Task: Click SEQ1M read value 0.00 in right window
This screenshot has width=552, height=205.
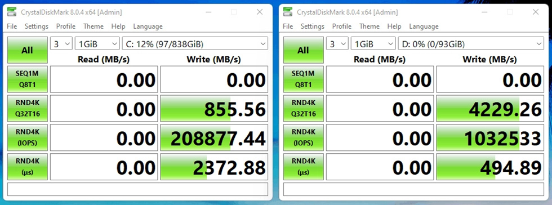Action: [380, 79]
